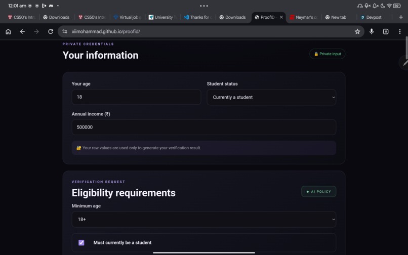This screenshot has height=255, width=408.
Task: Click the pen edge handle at right
Action: coord(404,62)
